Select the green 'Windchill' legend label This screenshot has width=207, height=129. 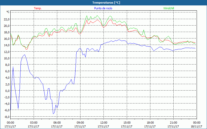tap(169, 8)
